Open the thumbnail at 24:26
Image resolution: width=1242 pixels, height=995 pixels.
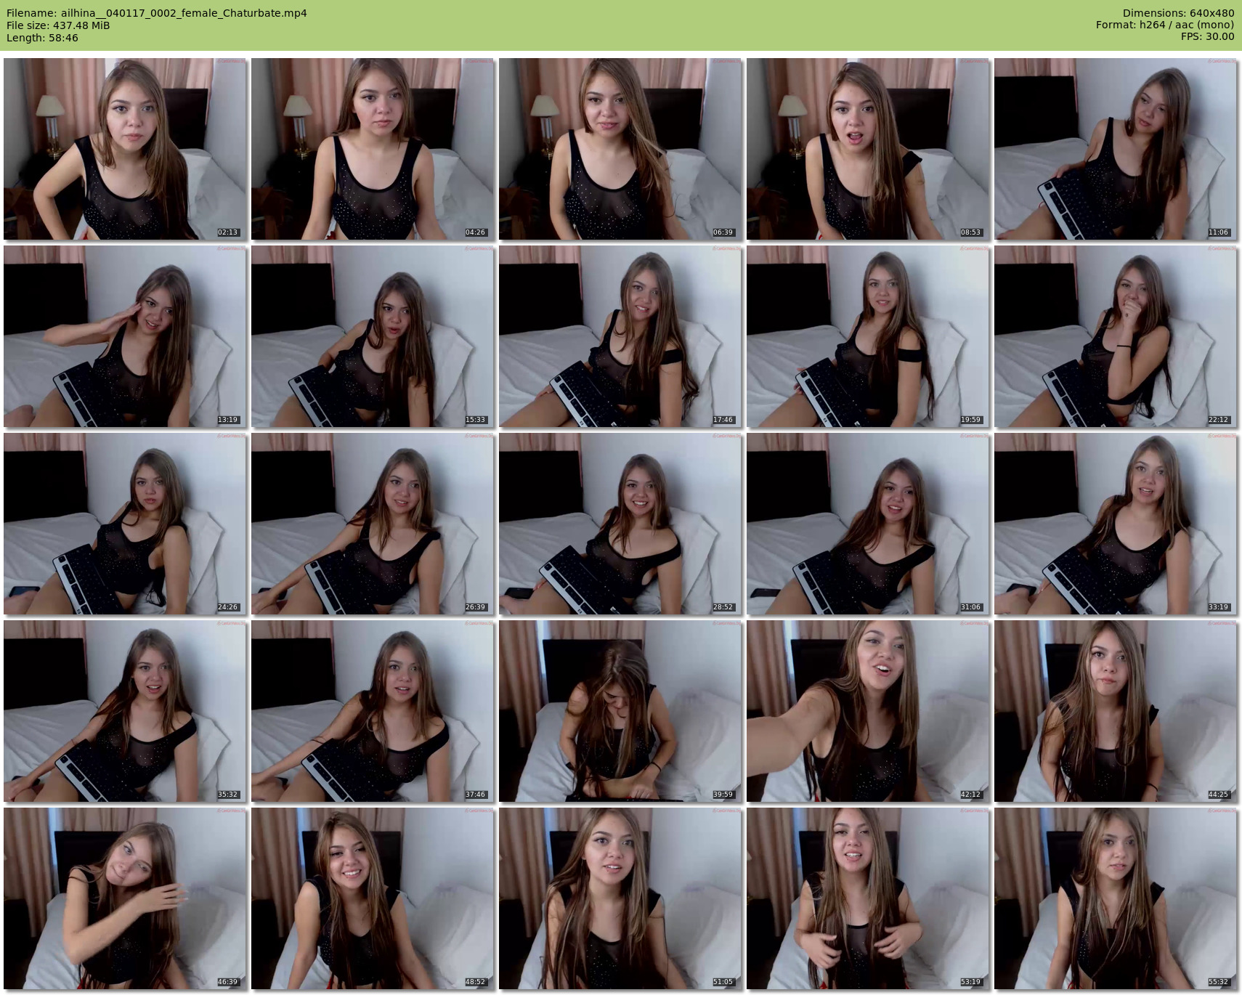125,524
